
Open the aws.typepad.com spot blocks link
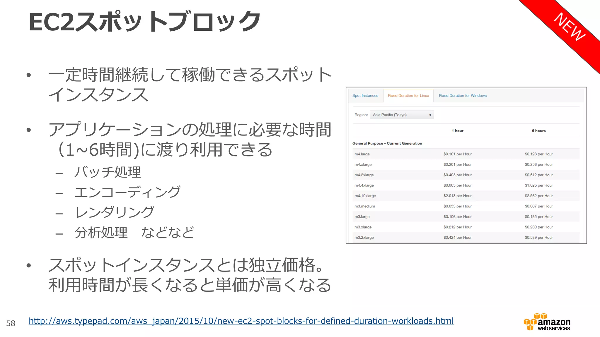pyautogui.click(x=241, y=321)
